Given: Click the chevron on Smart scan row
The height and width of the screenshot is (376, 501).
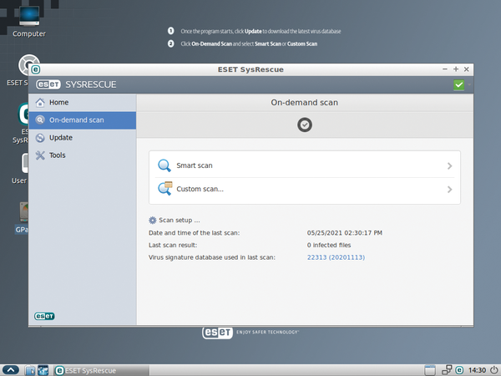Looking at the screenshot, I should pos(449,166).
